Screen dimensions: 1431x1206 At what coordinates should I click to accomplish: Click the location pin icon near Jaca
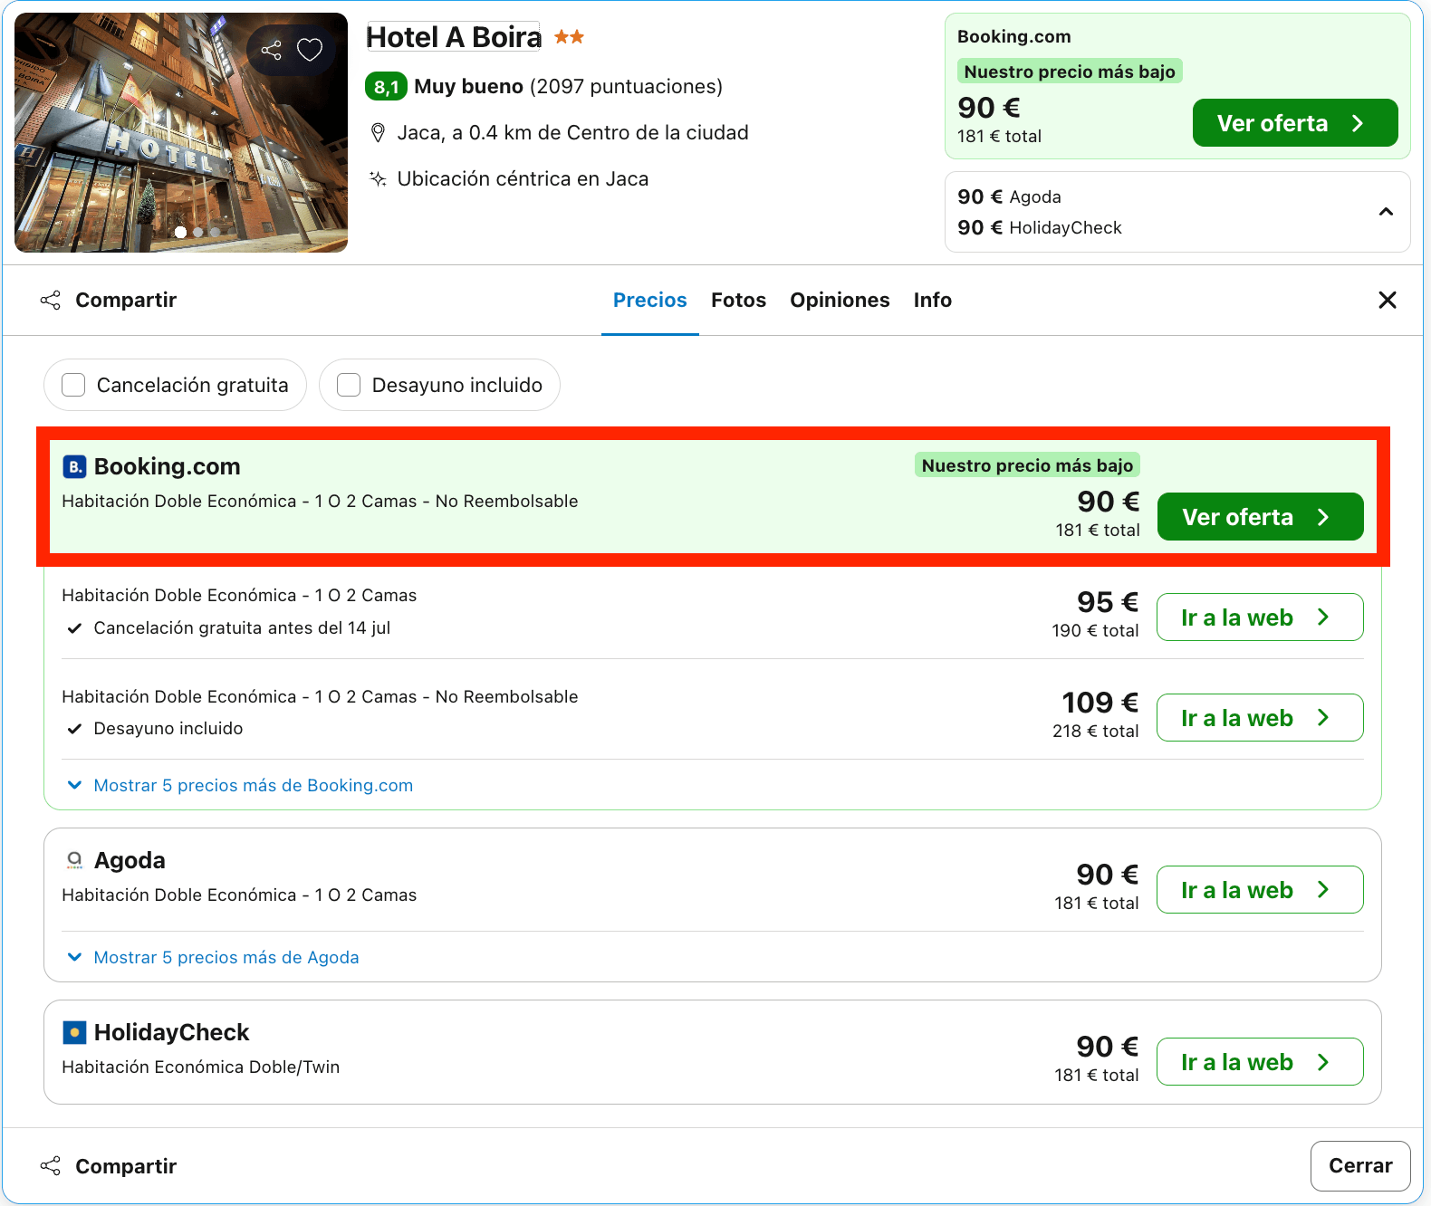(378, 133)
